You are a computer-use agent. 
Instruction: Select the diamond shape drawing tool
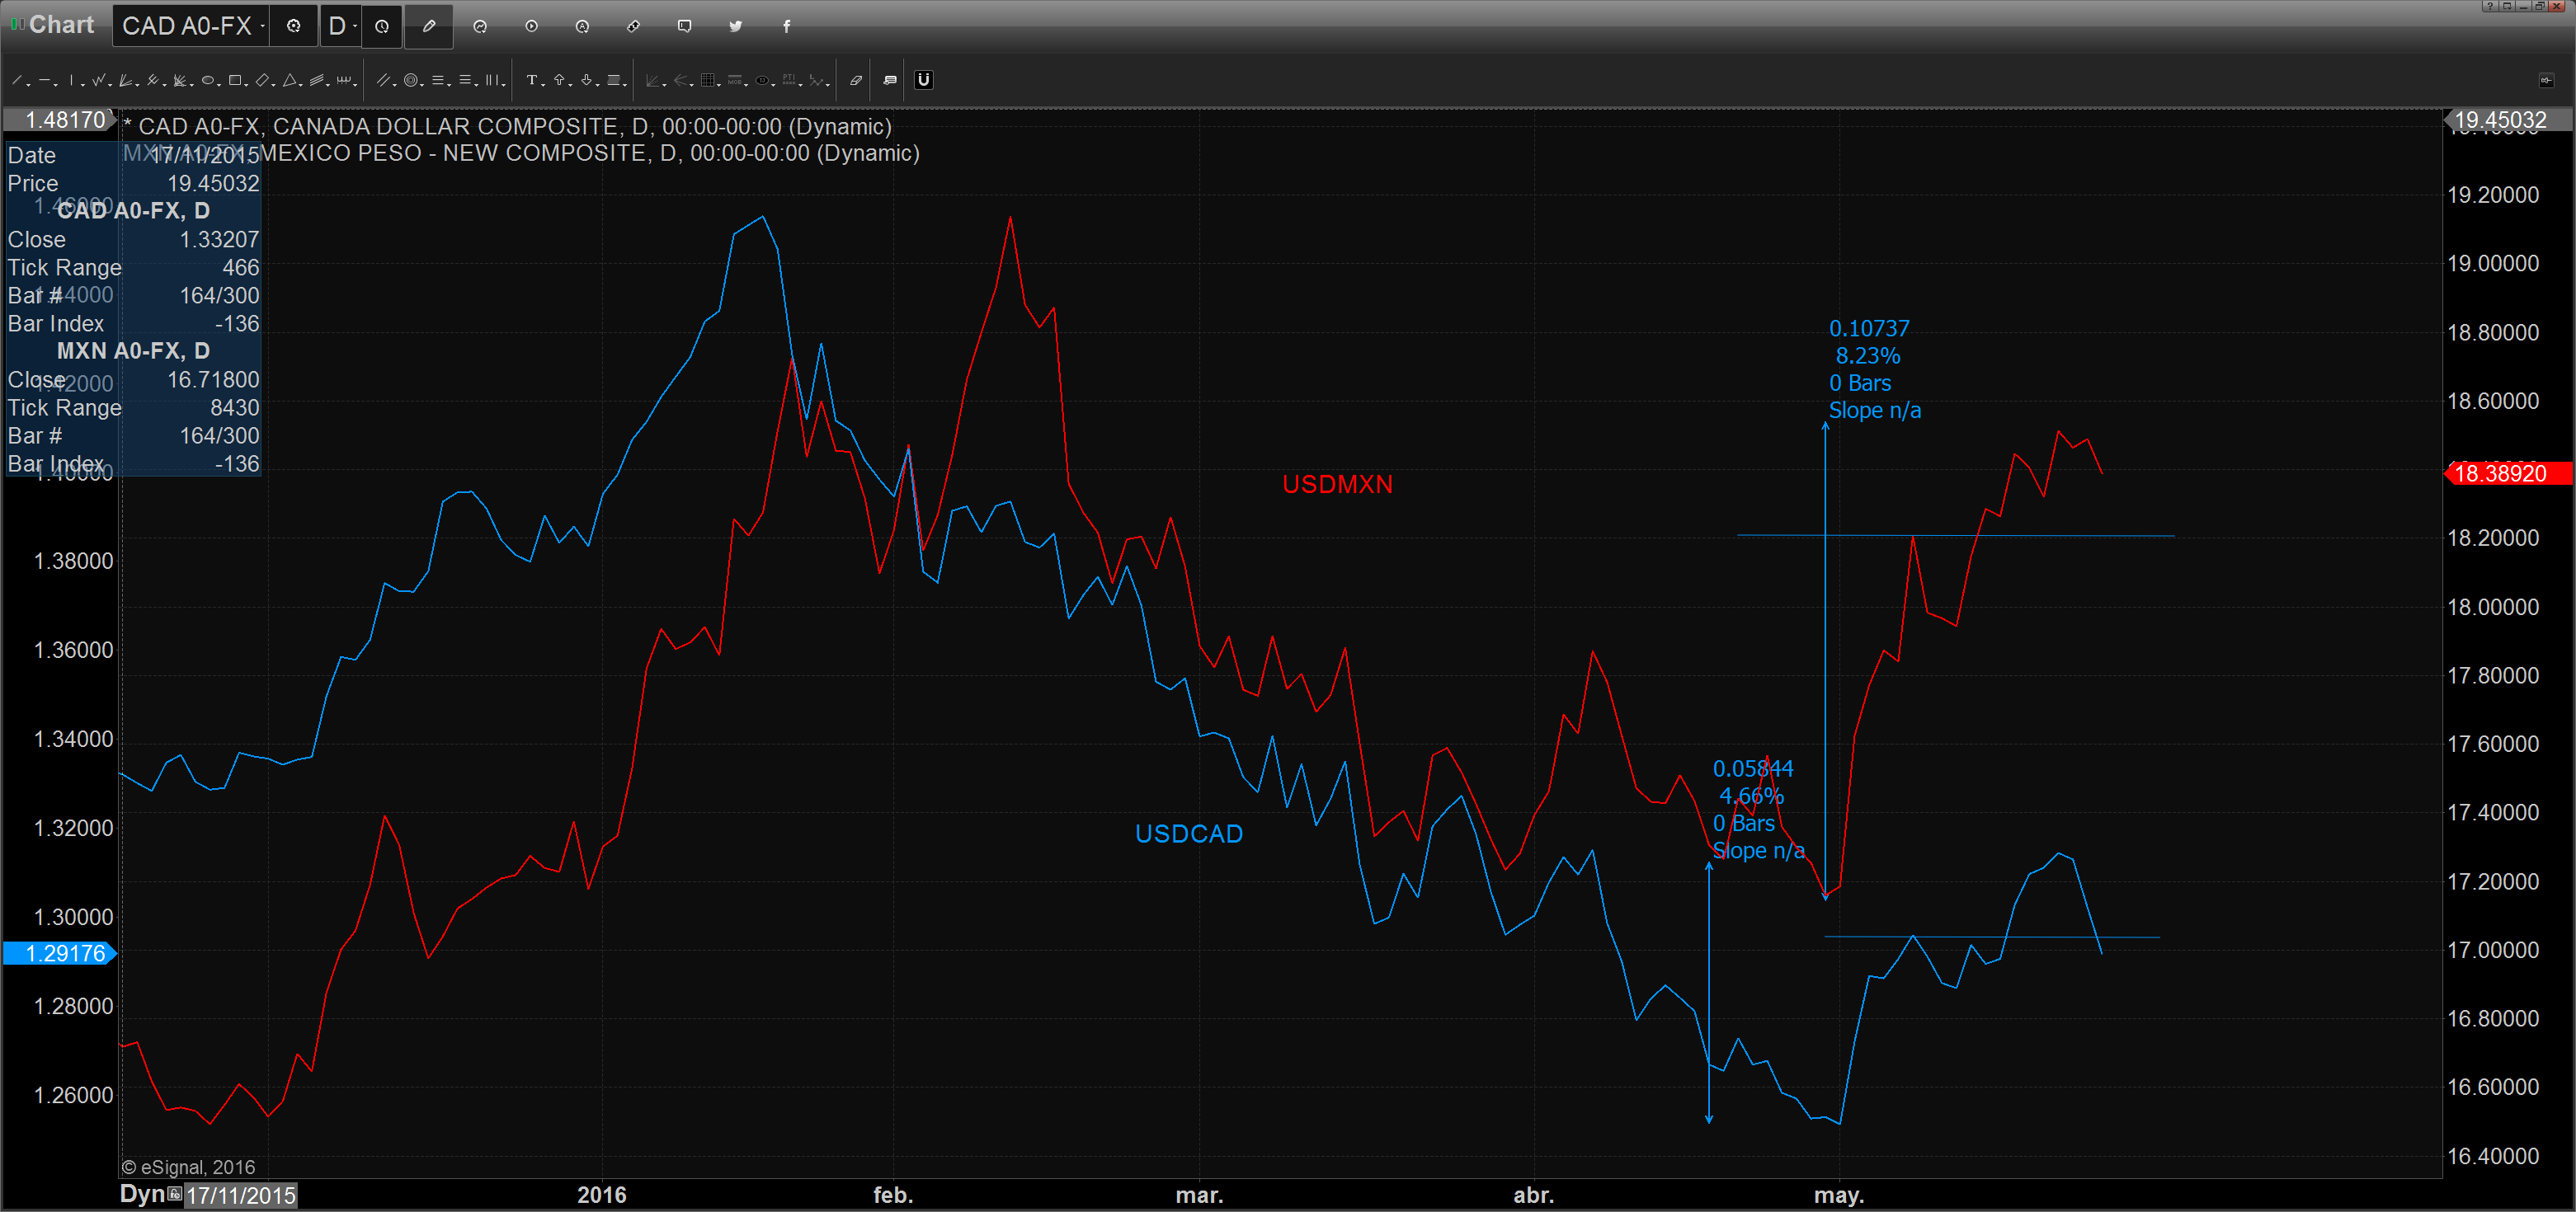(262, 80)
